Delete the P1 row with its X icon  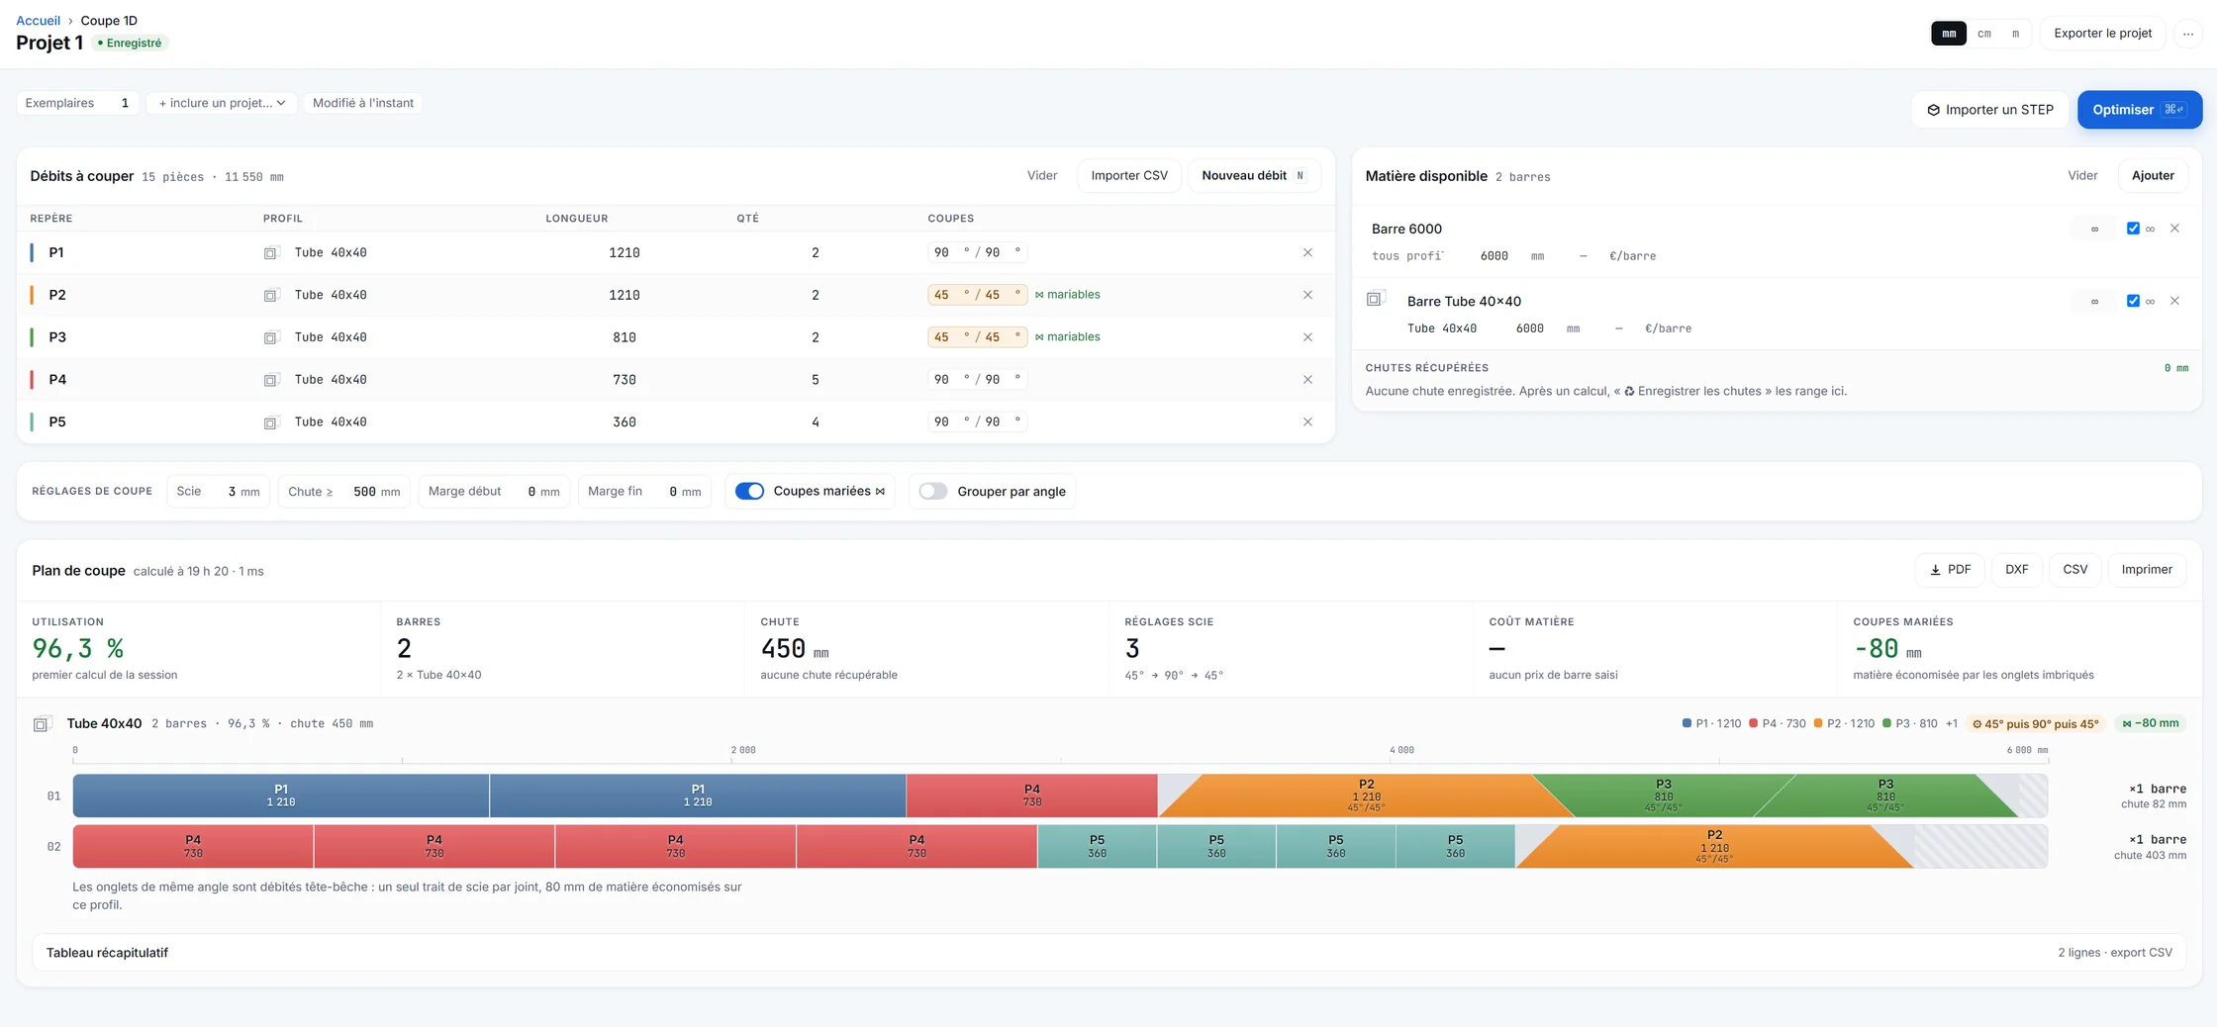point(1307,252)
